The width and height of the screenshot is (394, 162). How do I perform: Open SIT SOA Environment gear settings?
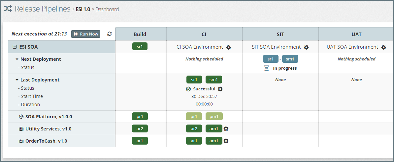click(306, 47)
